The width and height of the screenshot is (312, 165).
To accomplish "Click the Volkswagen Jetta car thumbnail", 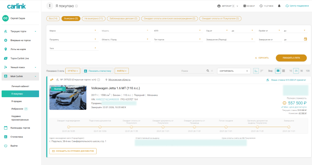I will [x=68, y=97].
